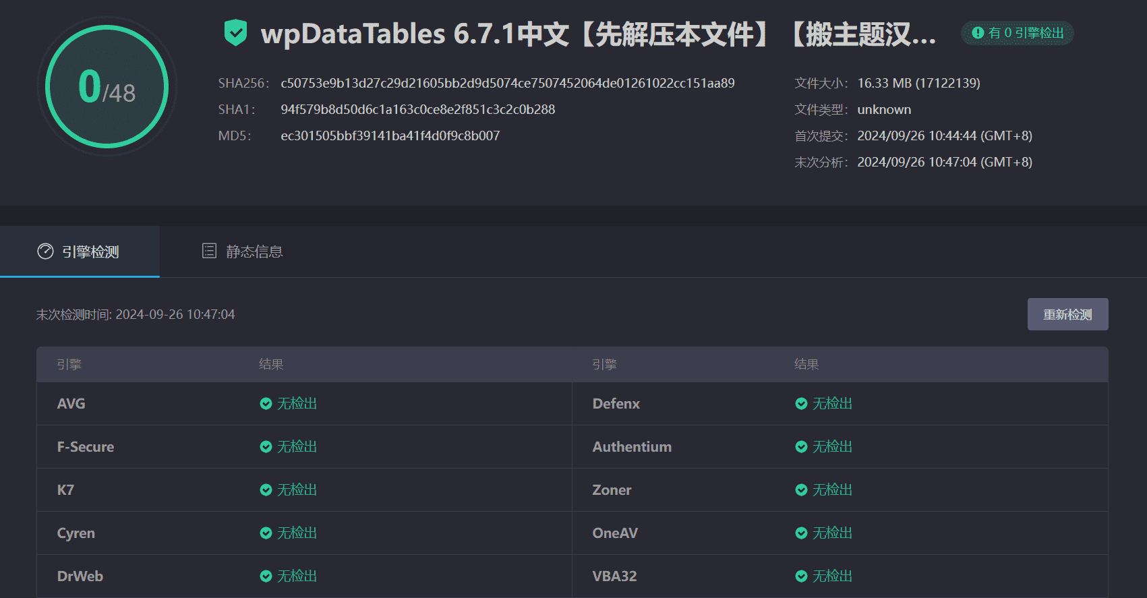Select the SHA256 hash value
This screenshot has width=1147, height=598.
pos(508,83)
